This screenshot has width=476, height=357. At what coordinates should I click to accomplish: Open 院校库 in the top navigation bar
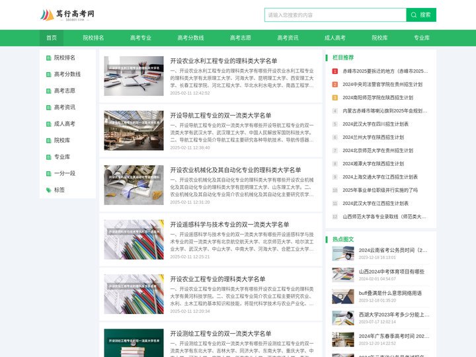click(379, 38)
